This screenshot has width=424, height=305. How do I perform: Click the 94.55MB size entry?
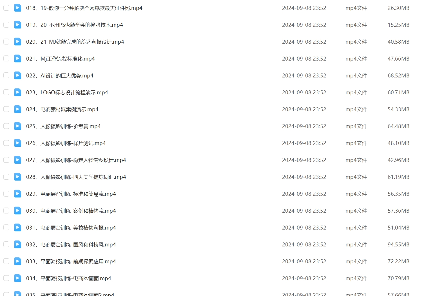pyautogui.click(x=398, y=245)
